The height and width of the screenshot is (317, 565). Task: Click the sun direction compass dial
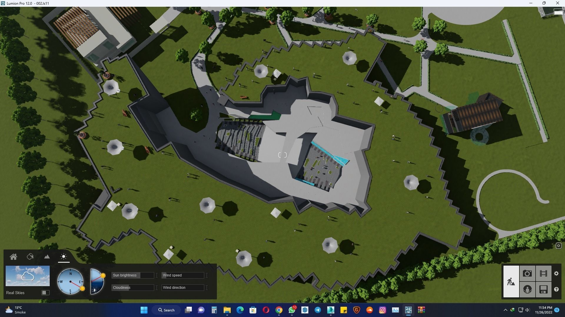click(70, 281)
